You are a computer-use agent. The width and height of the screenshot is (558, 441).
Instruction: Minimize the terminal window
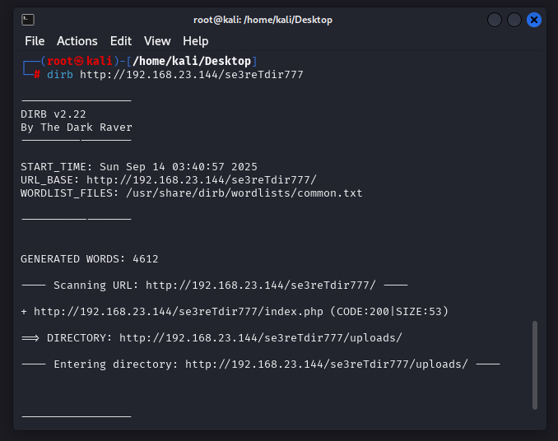[x=495, y=19]
